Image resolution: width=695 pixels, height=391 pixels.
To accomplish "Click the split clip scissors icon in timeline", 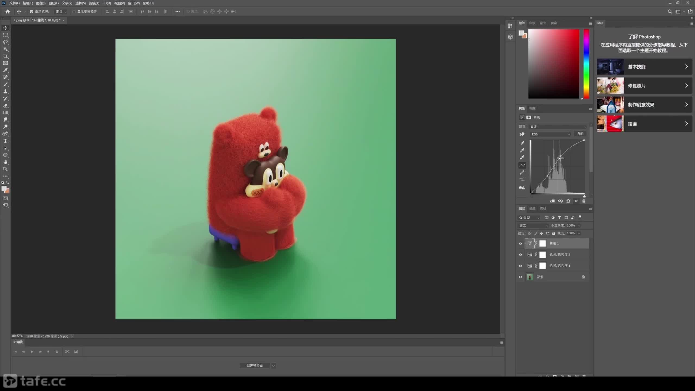I will pyautogui.click(x=67, y=352).
